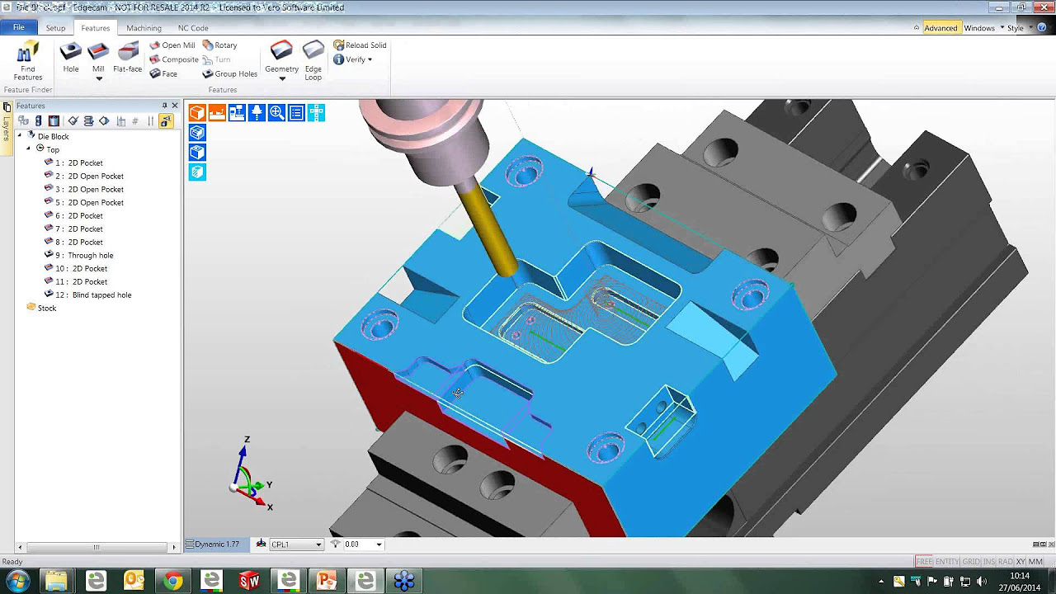
Task: Click the cyan cross-layout view icon
Action: 316,113
